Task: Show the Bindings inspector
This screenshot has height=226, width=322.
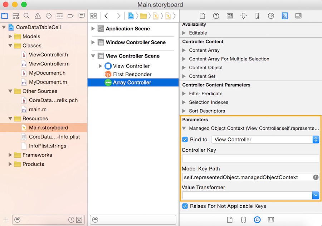Action: [x=285, y=16]
